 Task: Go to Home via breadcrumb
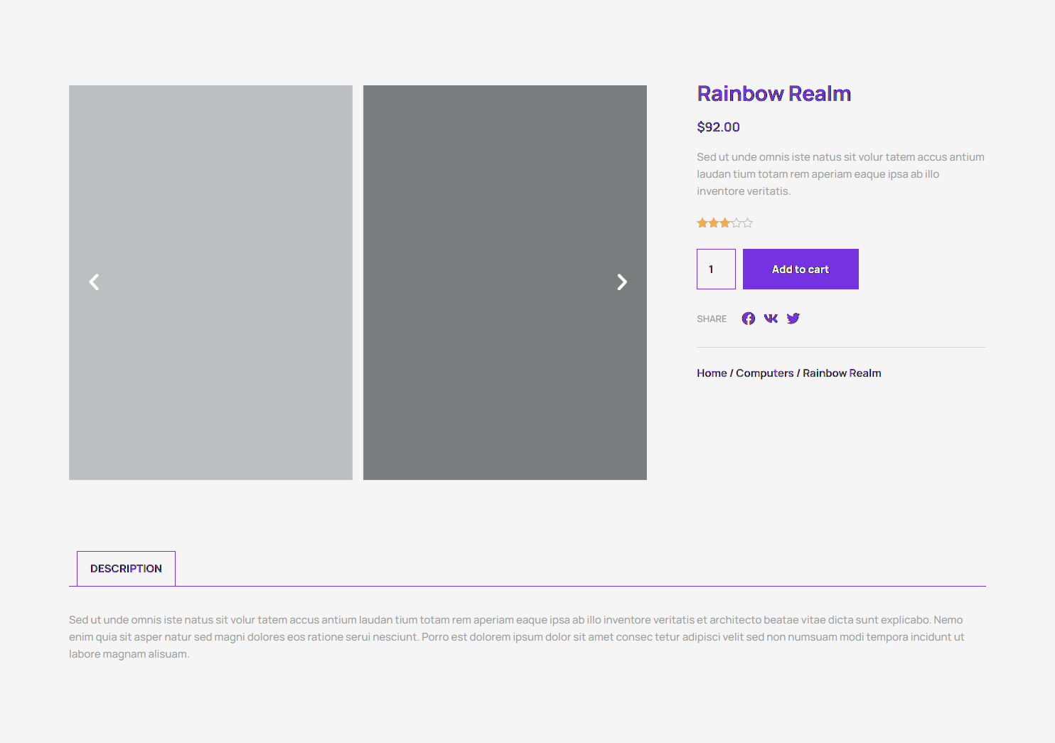(x=712, y=373)
